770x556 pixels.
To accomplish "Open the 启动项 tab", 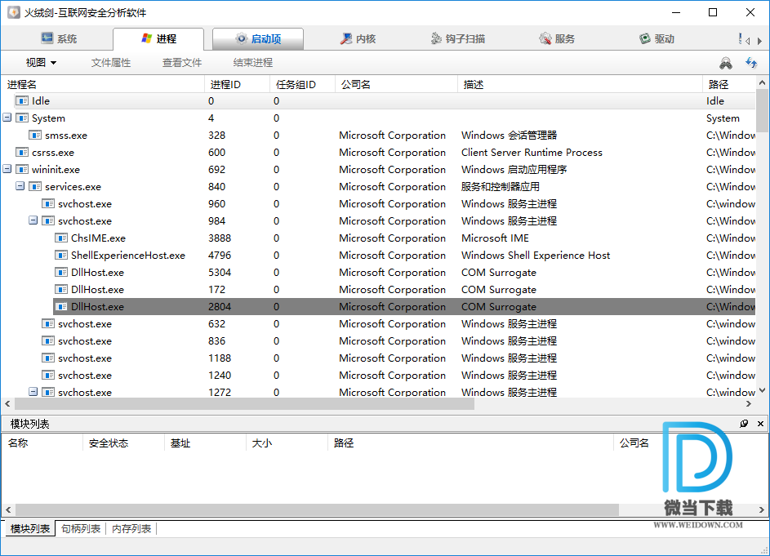I will tap(258, 38).
